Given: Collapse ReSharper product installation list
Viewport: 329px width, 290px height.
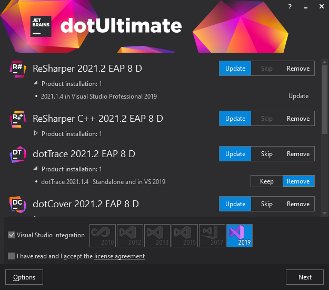Looking at the screenshot, I should (36, 83).
